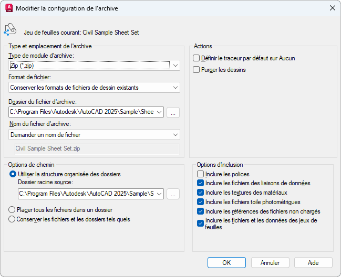The image size is (341, 277).
Task: Open the Nom du fichier d'archive dropdown
Action: (175, 135)
